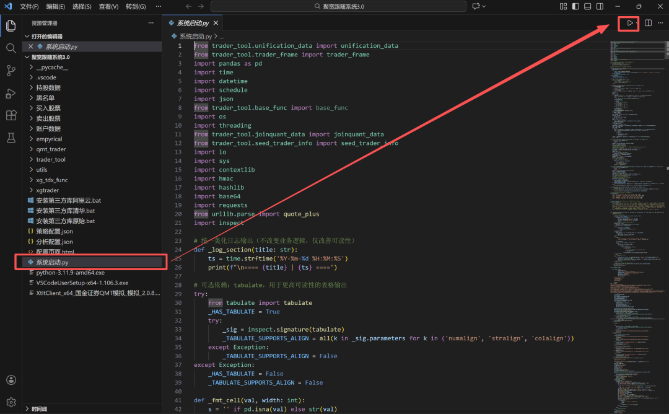Viewport: 669px width, 414px height.
Task: Open the 转到(G) menu
Action: [136, 6]
